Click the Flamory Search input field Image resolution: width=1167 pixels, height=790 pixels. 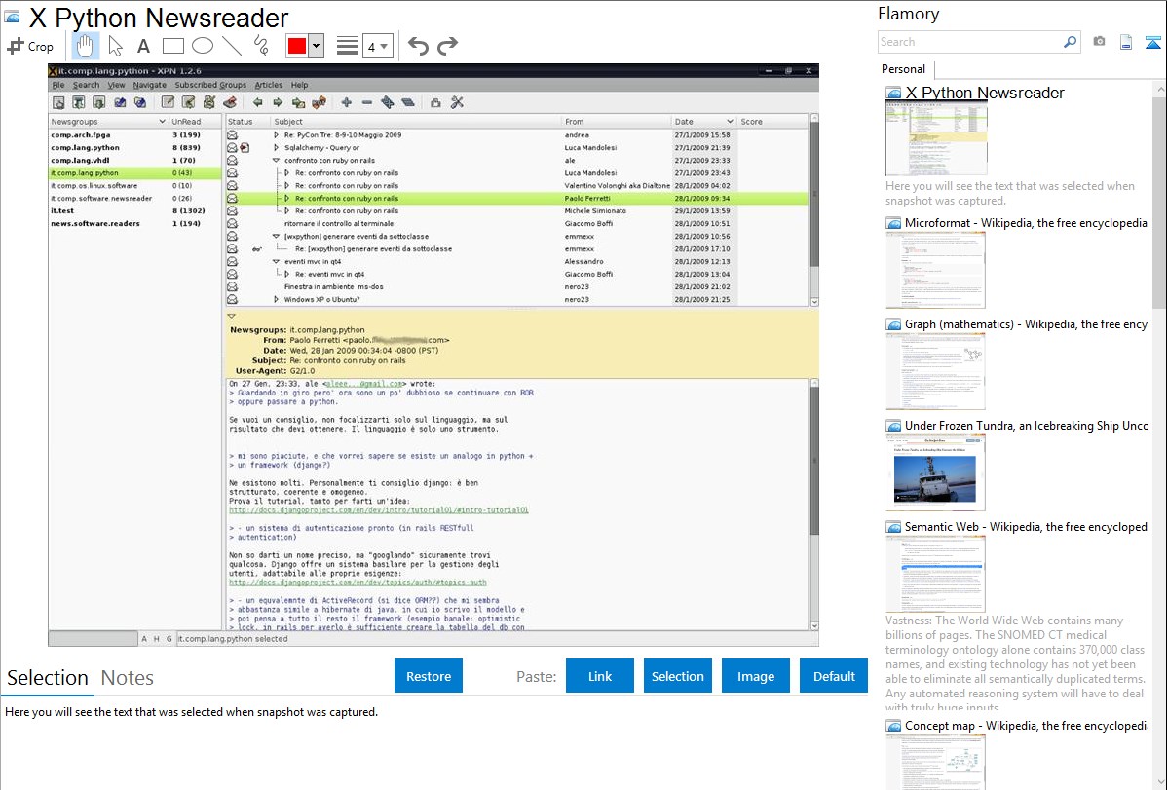[x=970, y=42]
